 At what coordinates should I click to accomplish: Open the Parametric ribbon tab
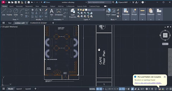29,6
